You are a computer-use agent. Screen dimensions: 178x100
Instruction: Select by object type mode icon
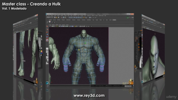pos(64,17)
